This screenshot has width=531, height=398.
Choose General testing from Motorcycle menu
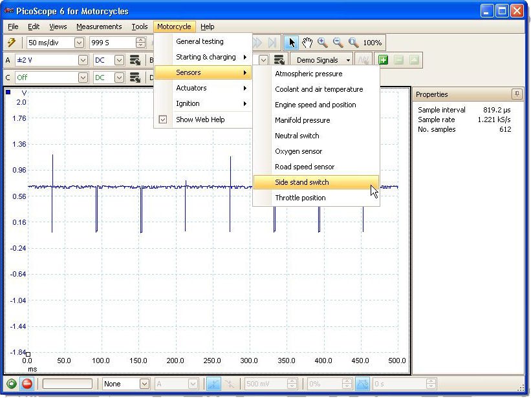click(x=203, y=41)
